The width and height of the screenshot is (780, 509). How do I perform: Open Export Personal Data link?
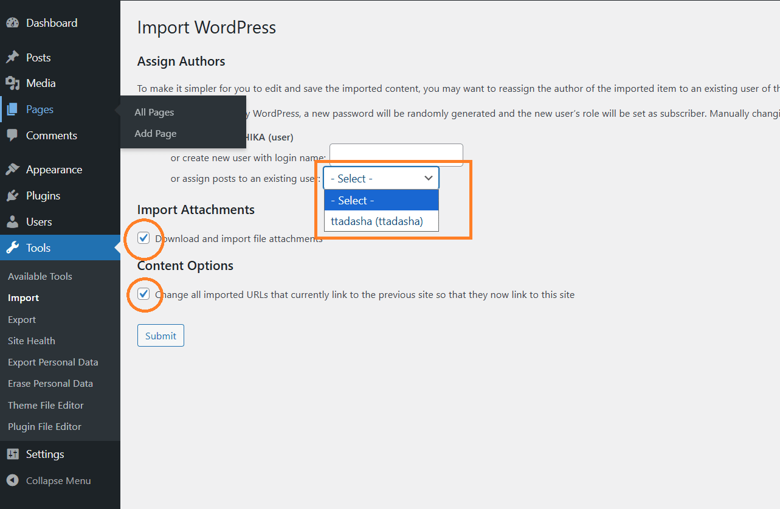click(x=53, y=362)
